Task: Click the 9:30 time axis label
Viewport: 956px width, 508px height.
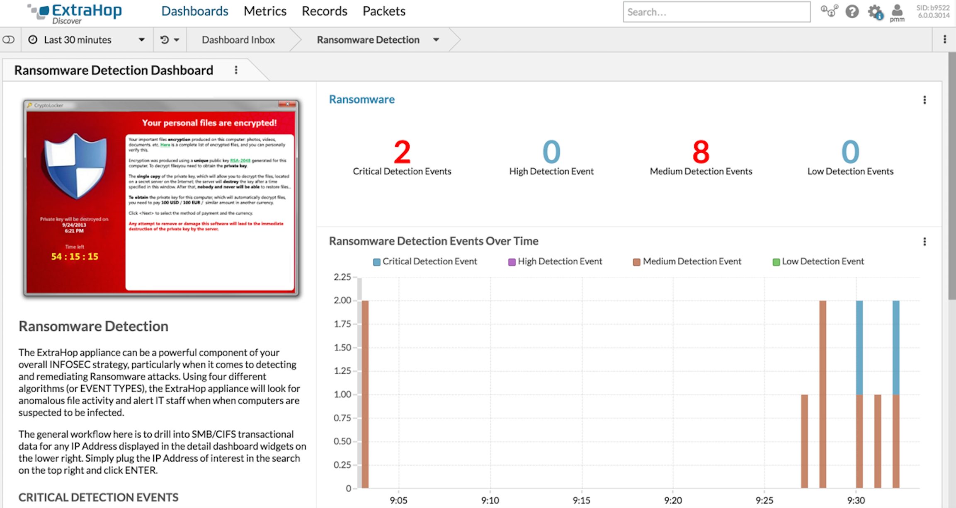Action: 856,500
